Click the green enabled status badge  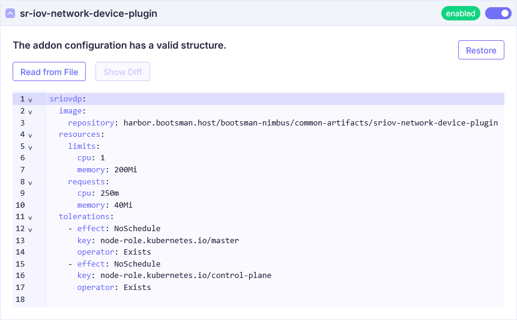pos(461,14)
